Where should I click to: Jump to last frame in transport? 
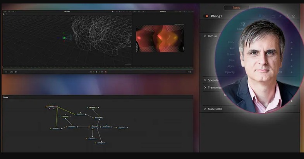pos(102,72)
